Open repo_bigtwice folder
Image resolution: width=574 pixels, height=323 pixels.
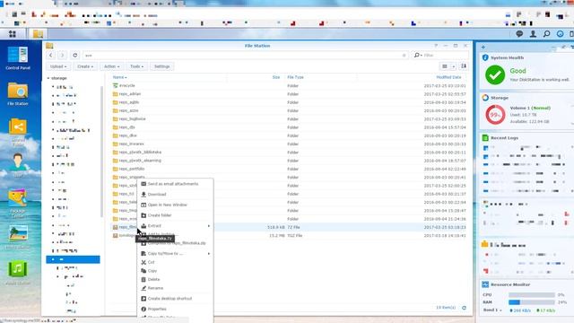132,118
